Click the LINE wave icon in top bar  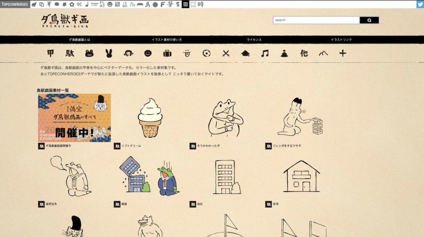click(x=94, y=4)
